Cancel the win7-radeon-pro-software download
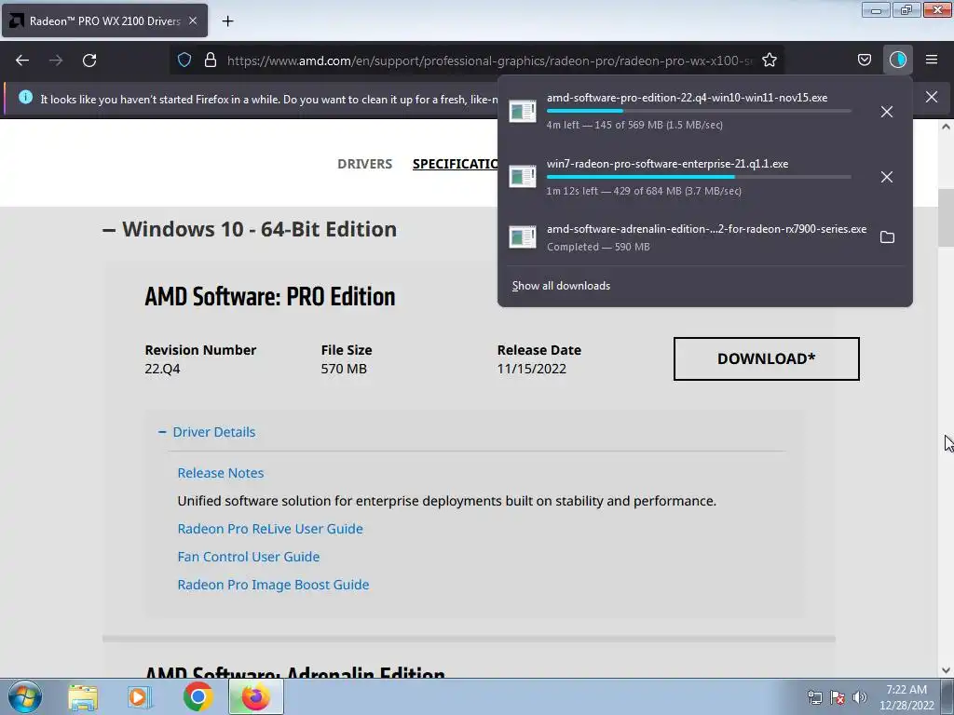Image resolution: width=954 pixels, height=715 pixels. coord(887,177)
